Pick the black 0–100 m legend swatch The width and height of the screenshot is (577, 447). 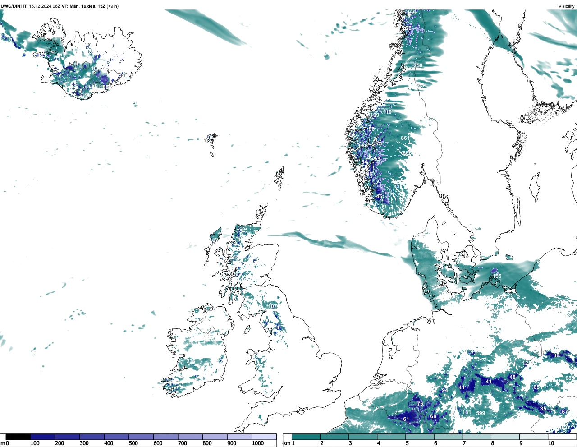coord(18,437)
